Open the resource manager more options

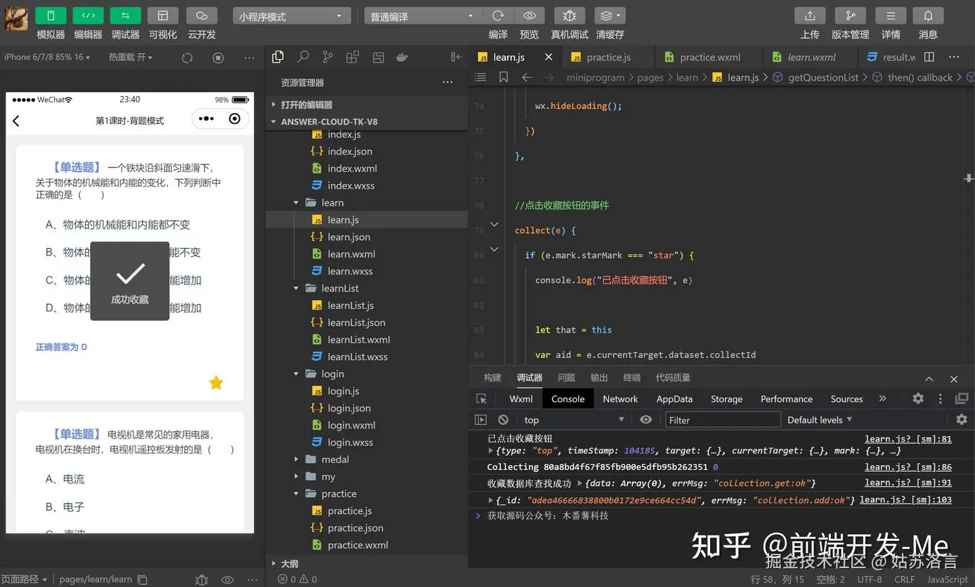point(448,83)
